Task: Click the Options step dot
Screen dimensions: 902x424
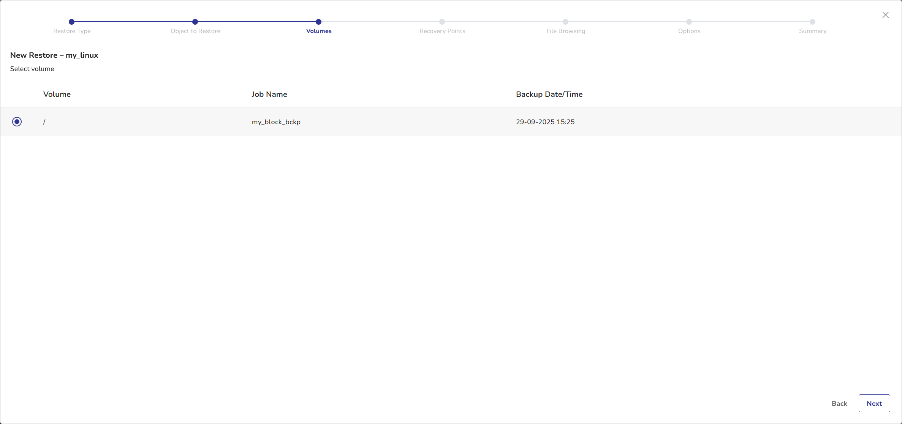Action: [689, 22]
